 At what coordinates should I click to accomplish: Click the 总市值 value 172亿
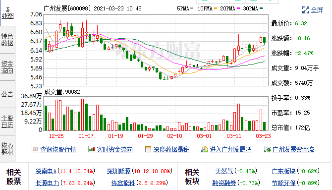pos(302,127)
